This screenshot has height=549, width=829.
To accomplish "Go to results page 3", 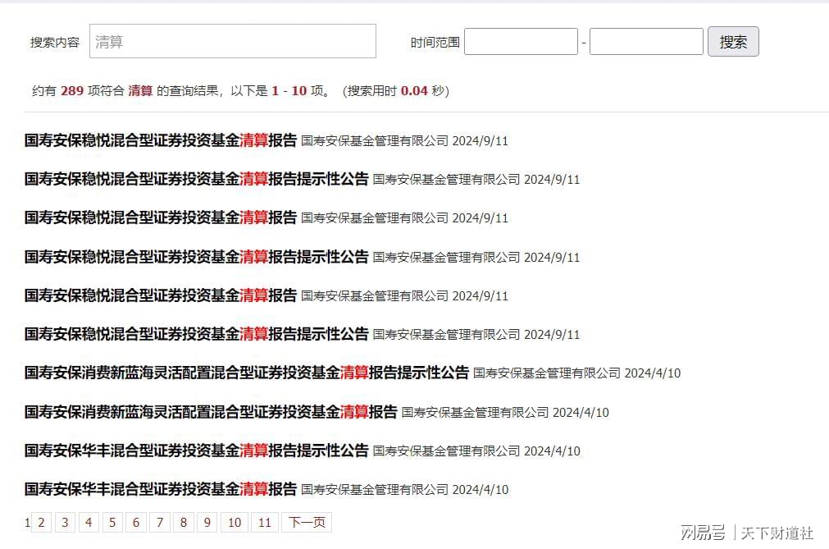I will (65, 523).
